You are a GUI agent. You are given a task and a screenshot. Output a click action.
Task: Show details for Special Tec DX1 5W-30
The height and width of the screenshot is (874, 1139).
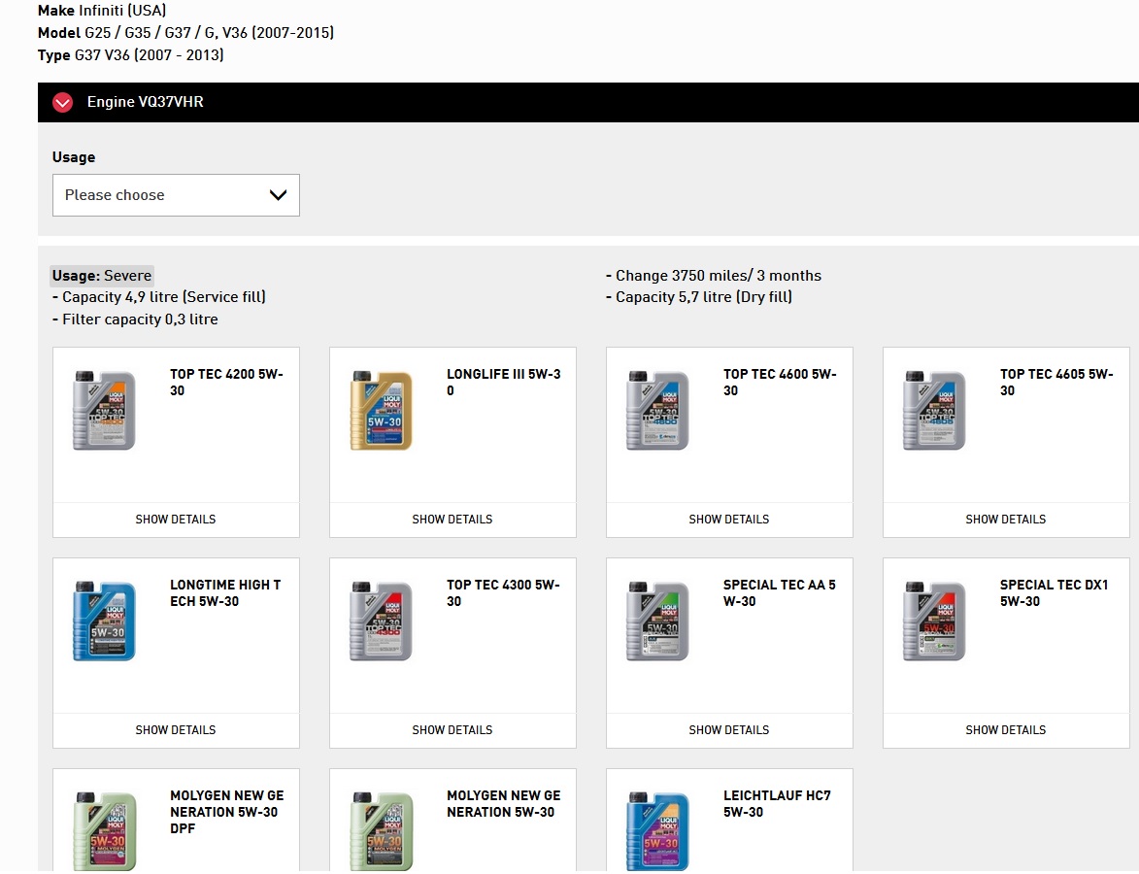tap(1006, 730)
